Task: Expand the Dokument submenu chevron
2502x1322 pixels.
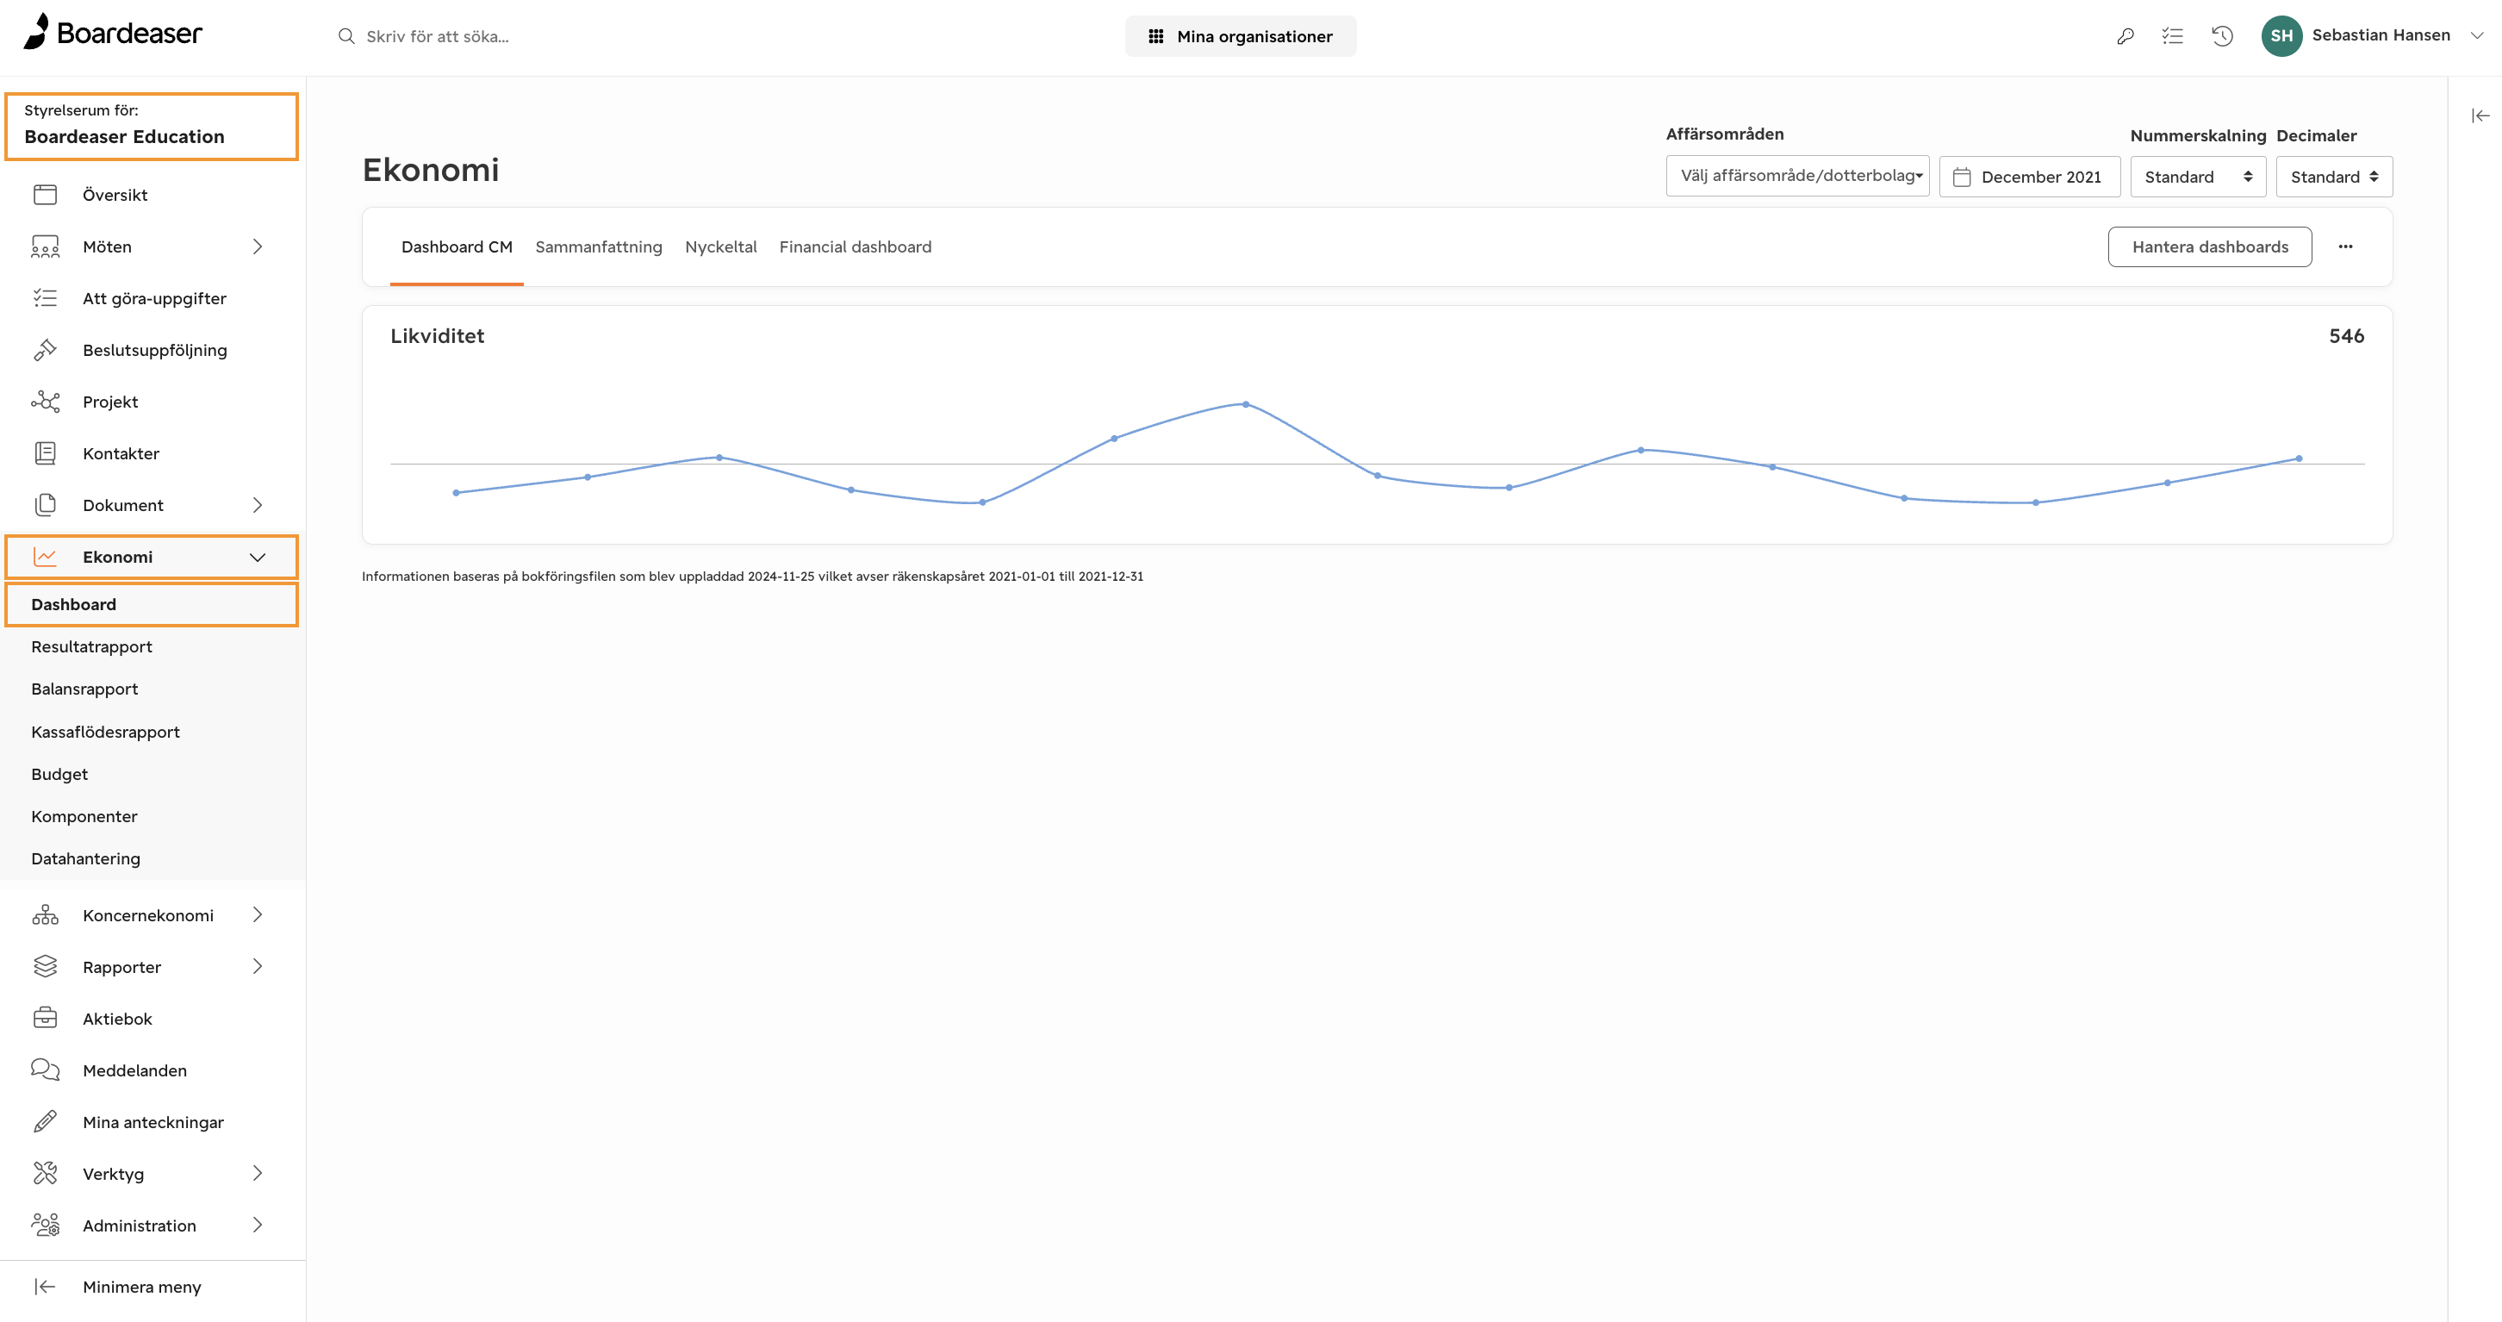Action: tap(258, 505)
